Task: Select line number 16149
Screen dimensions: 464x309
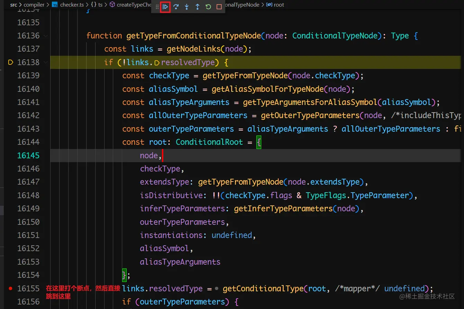Action: coord(28,209)
